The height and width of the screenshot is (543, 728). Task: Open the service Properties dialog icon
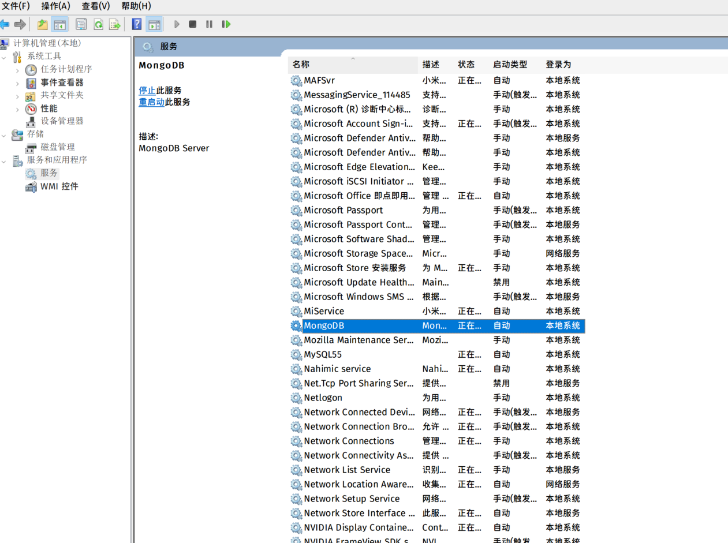tap(81, 24)
